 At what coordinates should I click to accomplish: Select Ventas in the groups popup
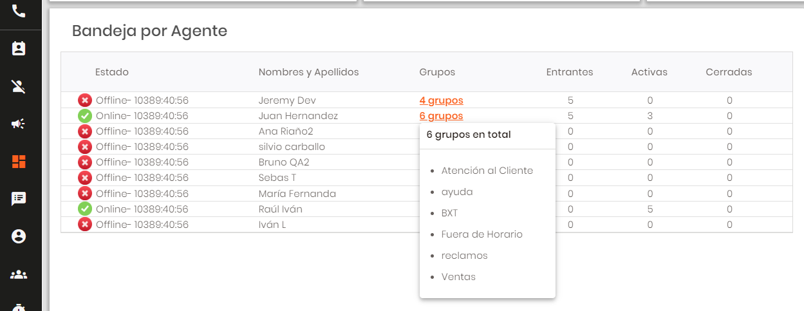[458, 277]
